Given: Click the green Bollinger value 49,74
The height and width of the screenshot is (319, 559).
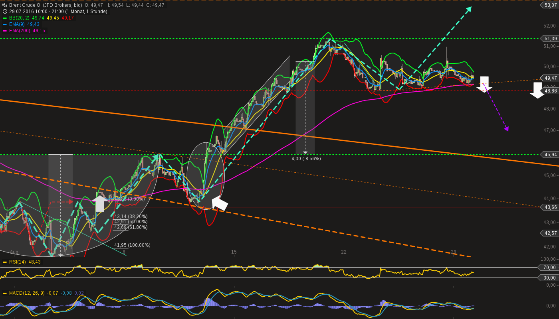Looking at the screenshot, I should click(38, 18).
